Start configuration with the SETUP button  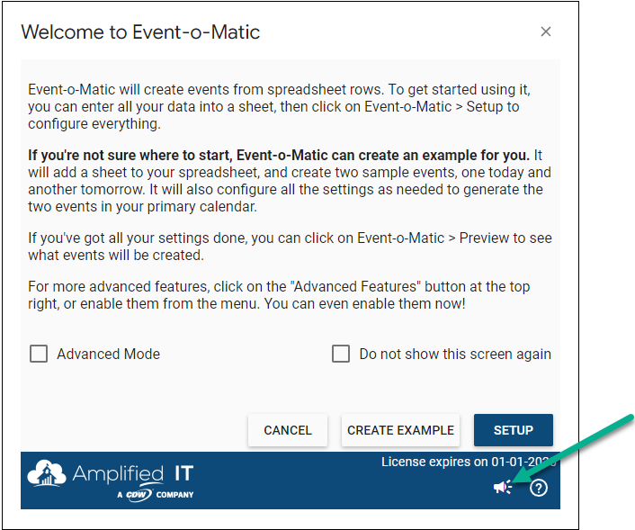point(513,430)
